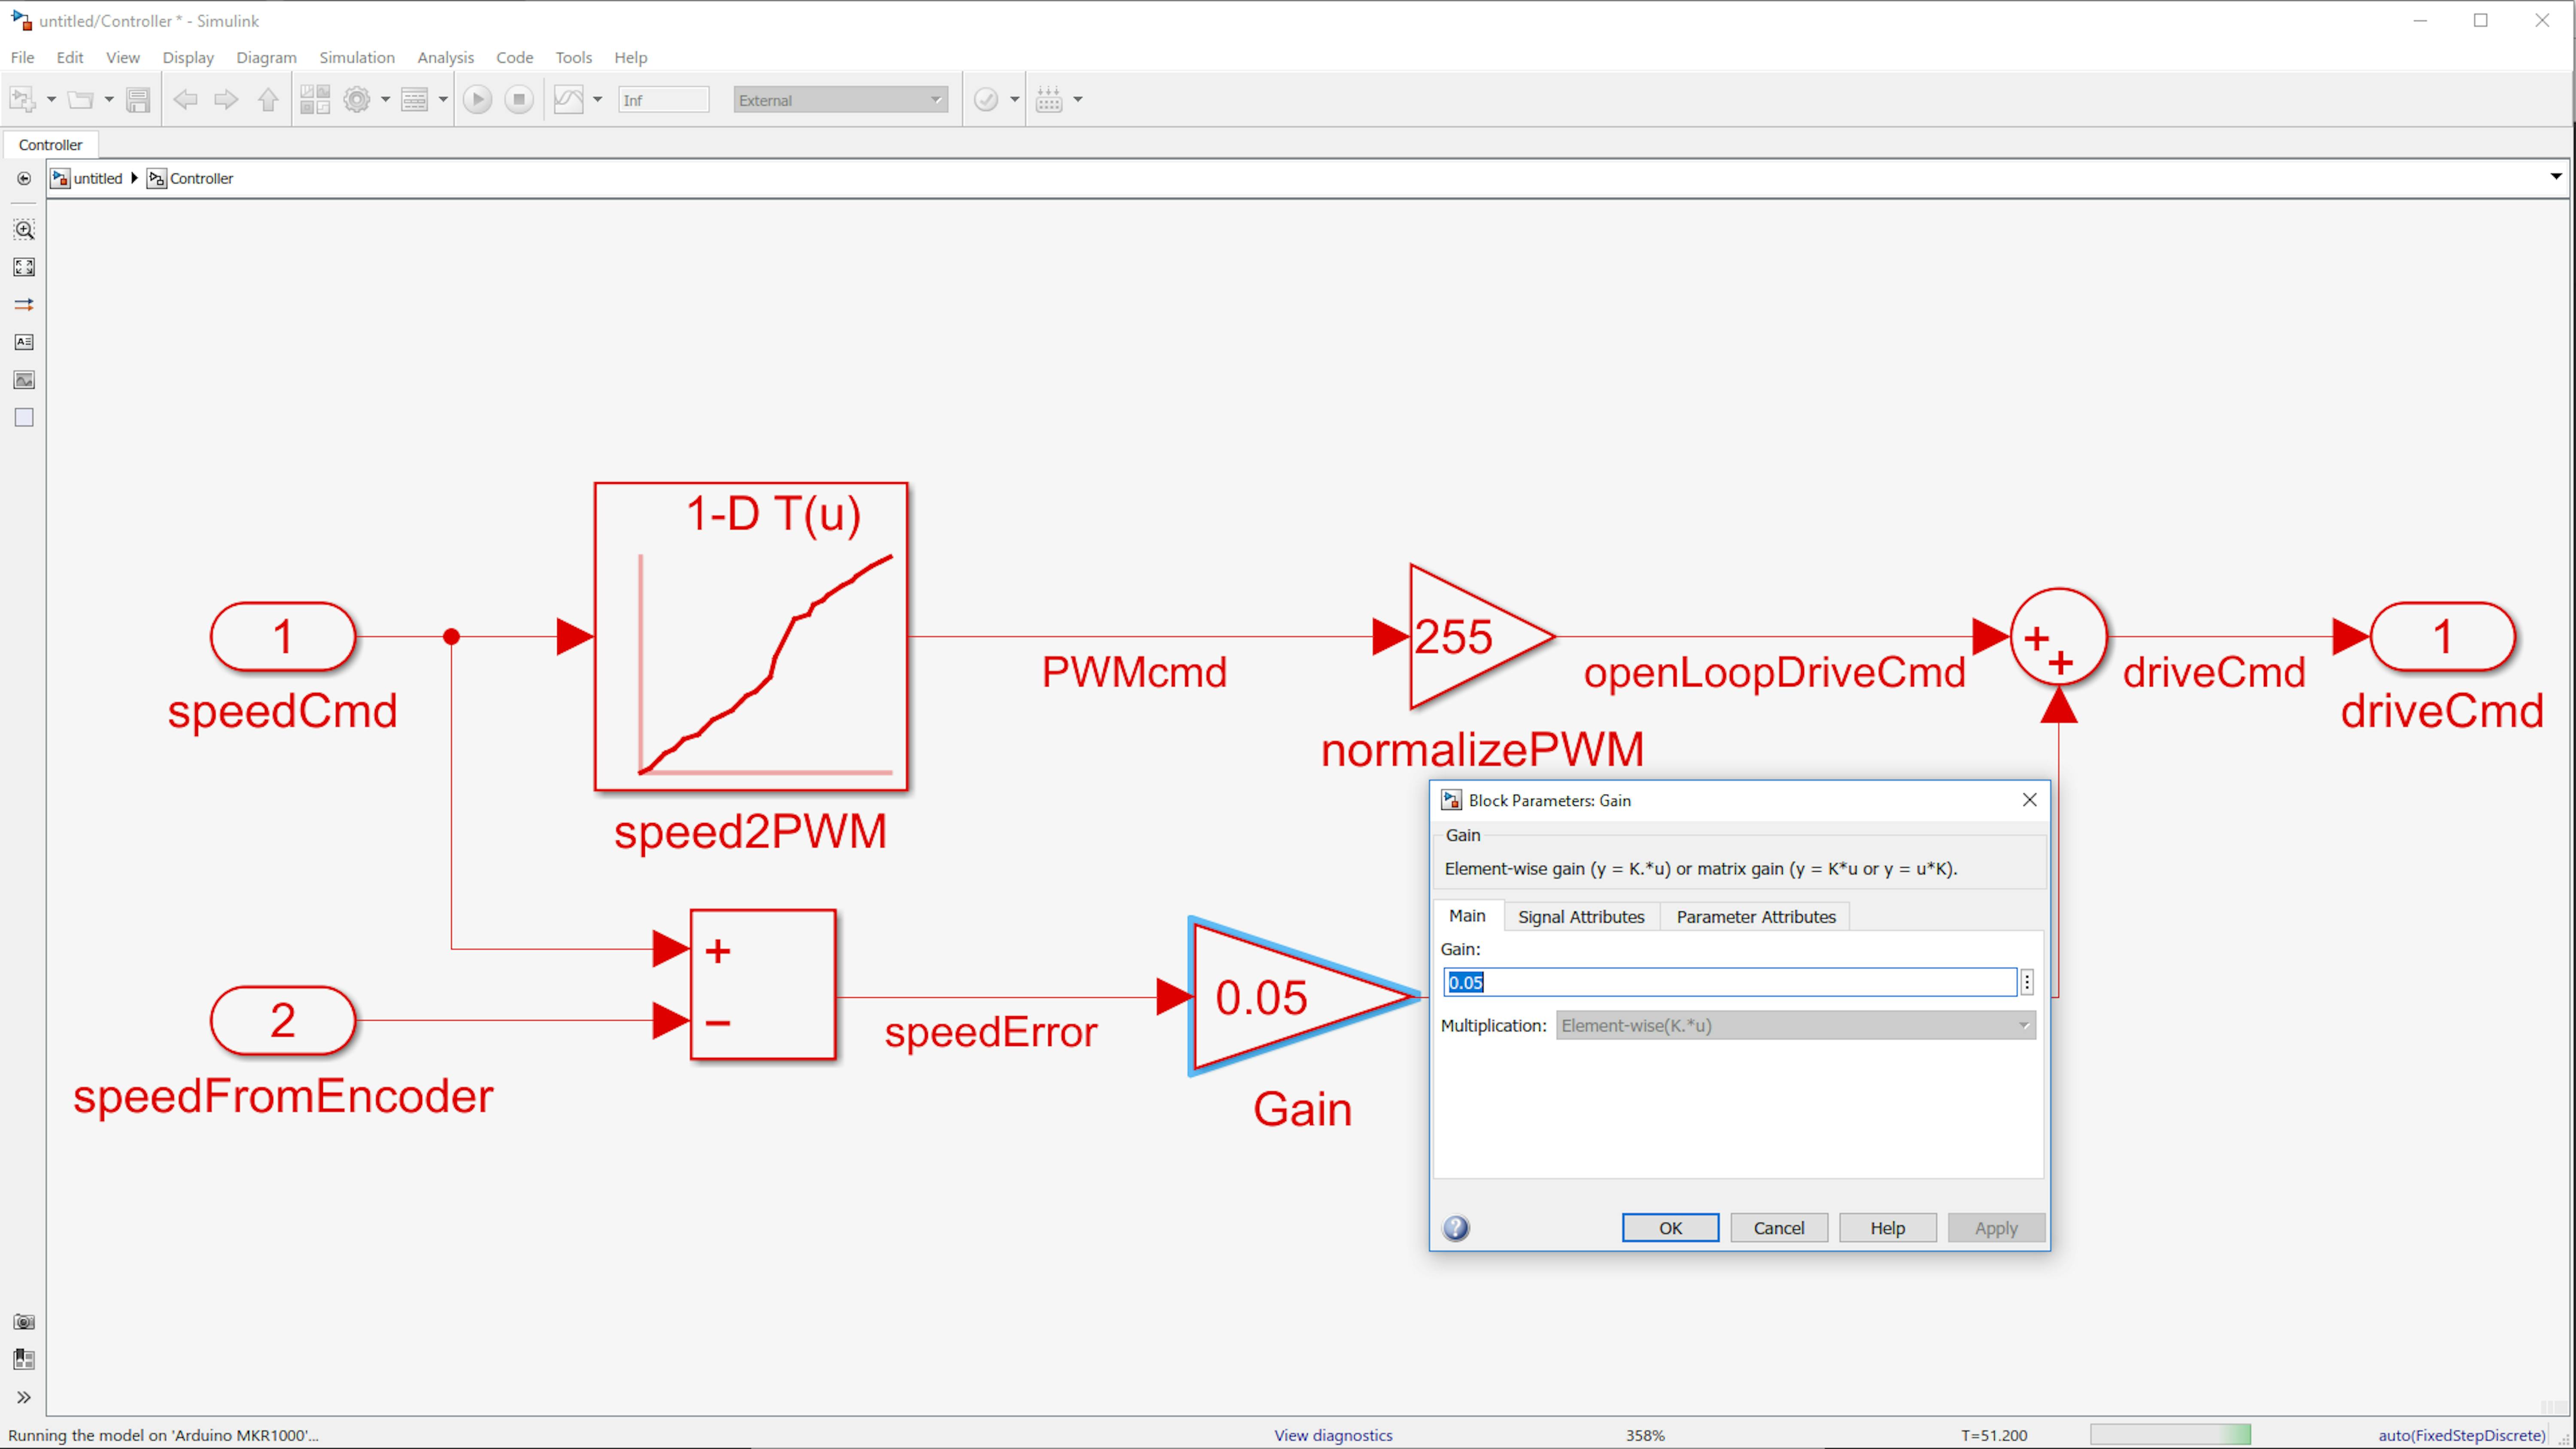Open the Display menu

pyautogui.click(x=188, y=57)
